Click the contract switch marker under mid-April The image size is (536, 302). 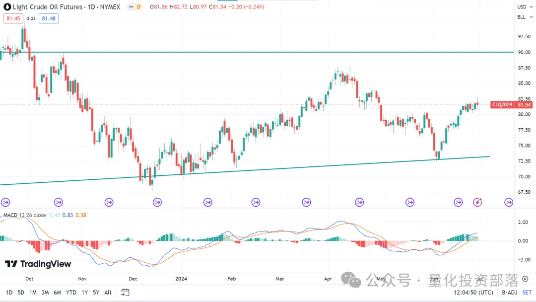point(359,202)
